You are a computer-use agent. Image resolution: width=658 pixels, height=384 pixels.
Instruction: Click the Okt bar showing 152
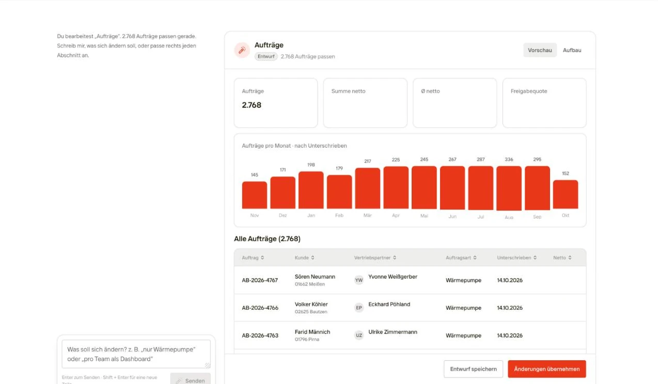pos(566,195)
